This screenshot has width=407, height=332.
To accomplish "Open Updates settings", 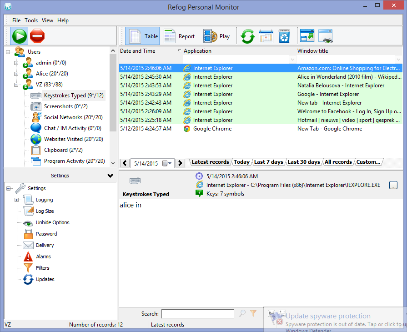I will (45, 279).
